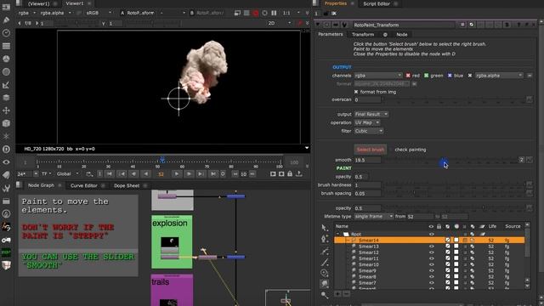Select the Smear12 layer row
Screen dimensions: 544x306
(x=429, y=252)
